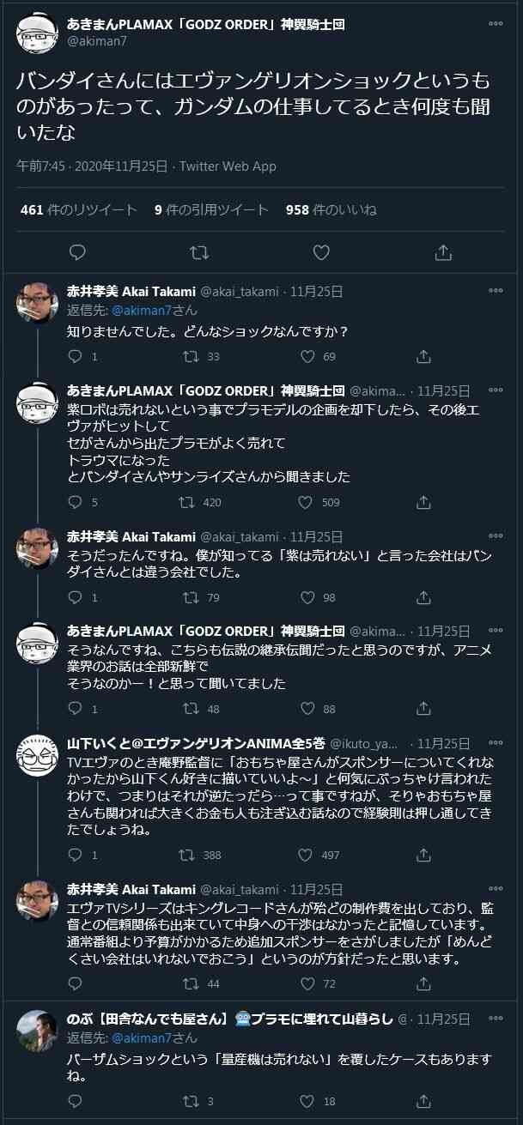This screenshot has width=523, height=1125.
Task: Like the 山下いくと tweet with 497 likes
Action: click(x=305, y=855)
